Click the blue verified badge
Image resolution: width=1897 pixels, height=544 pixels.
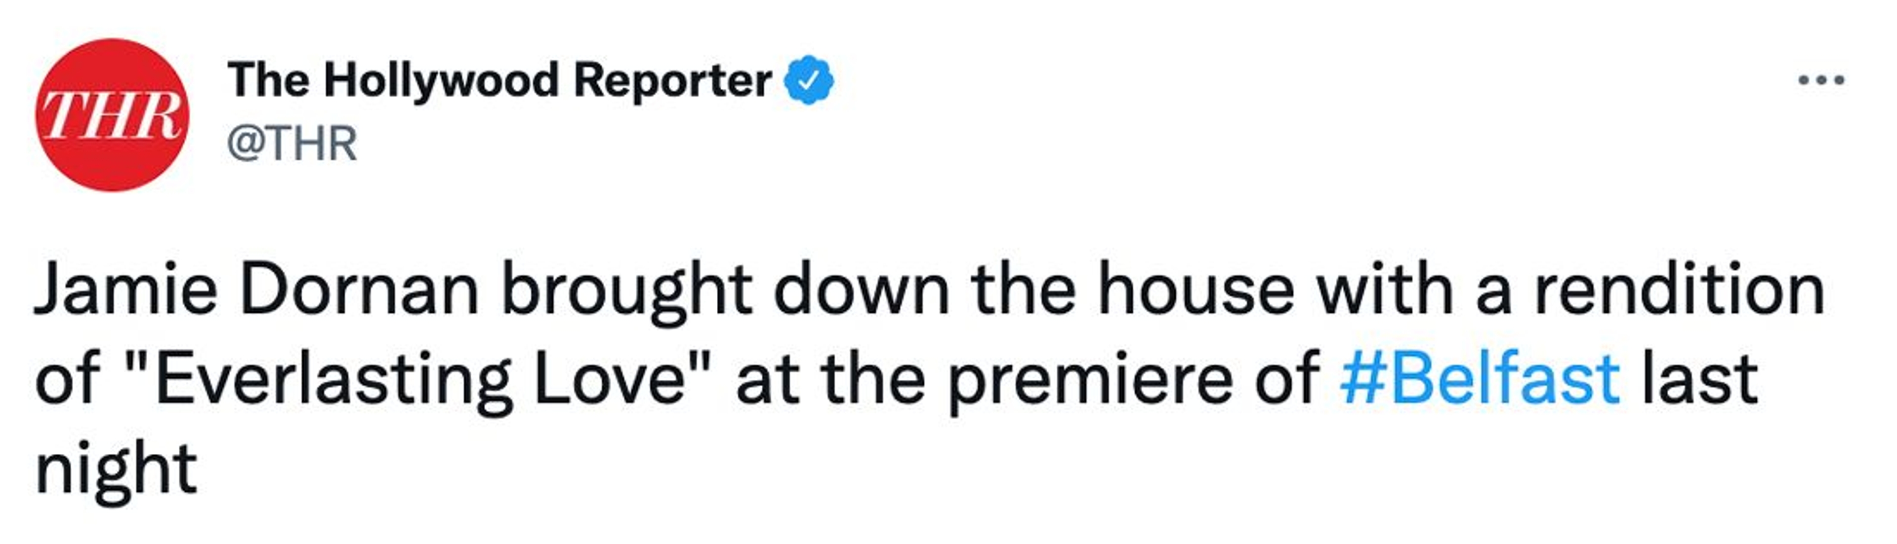pyautogui.click(x=808, y=80)
